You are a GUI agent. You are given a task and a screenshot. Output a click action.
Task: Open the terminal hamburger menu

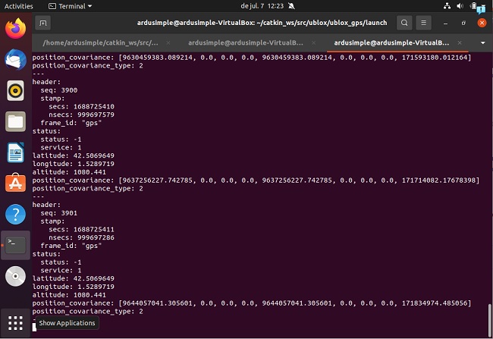[425, 23]
